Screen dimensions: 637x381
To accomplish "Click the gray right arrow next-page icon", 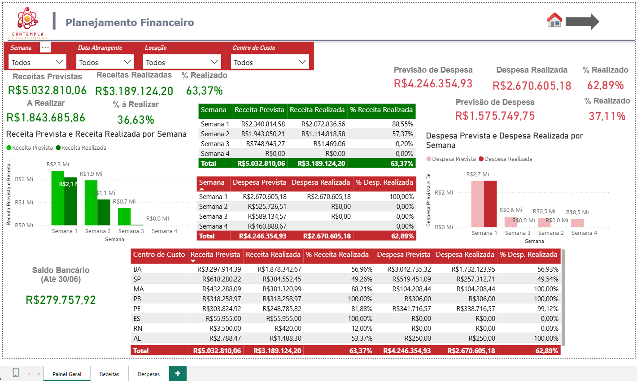I will pos(582,21).
